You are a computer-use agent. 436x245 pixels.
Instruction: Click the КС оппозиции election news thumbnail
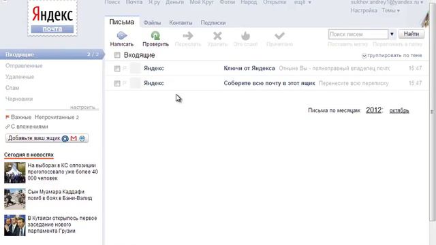[x=15, y=172]
